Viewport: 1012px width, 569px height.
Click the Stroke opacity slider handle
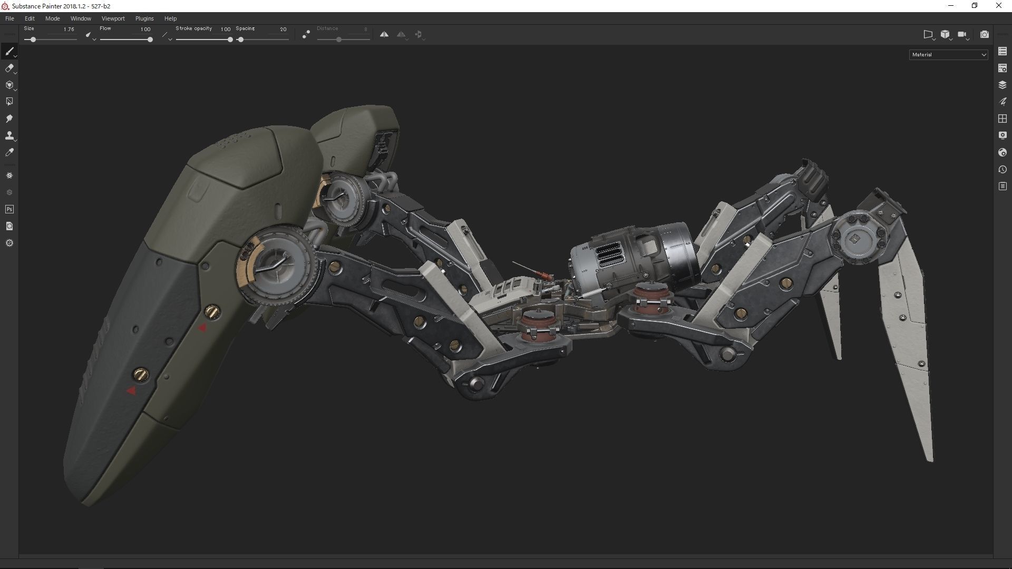click(230, 40)
